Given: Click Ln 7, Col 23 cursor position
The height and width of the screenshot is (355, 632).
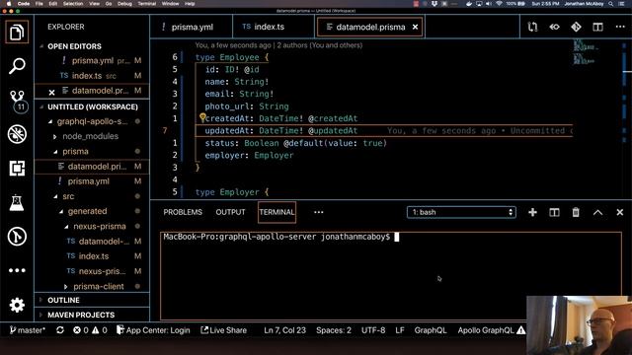Looking at the screenshot, I should pos(284,330).
